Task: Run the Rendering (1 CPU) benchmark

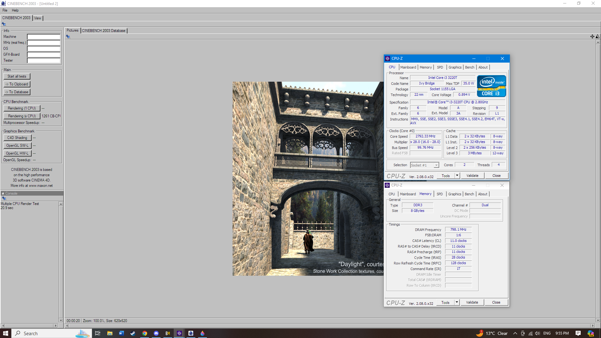Action: point(22,108)
